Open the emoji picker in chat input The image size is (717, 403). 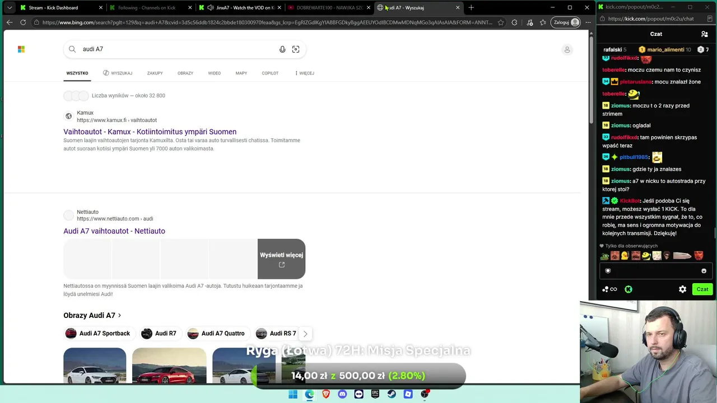pos(704,271)
